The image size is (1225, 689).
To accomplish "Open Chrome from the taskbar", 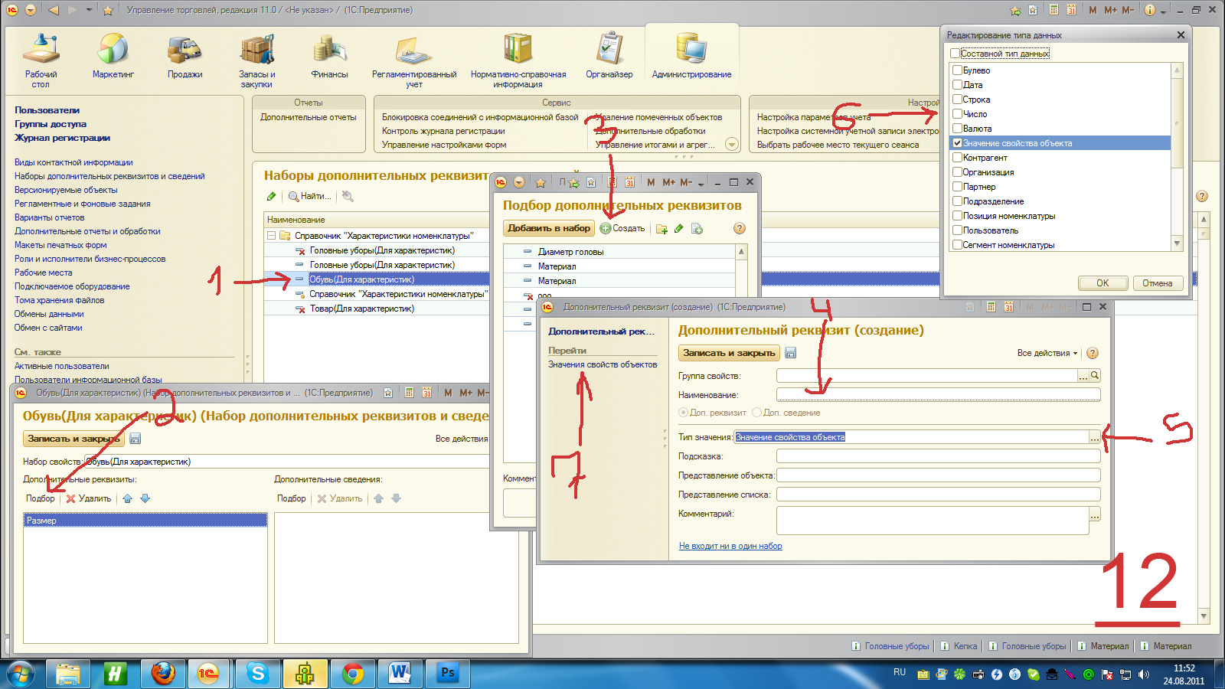I will tap(352, 674).
